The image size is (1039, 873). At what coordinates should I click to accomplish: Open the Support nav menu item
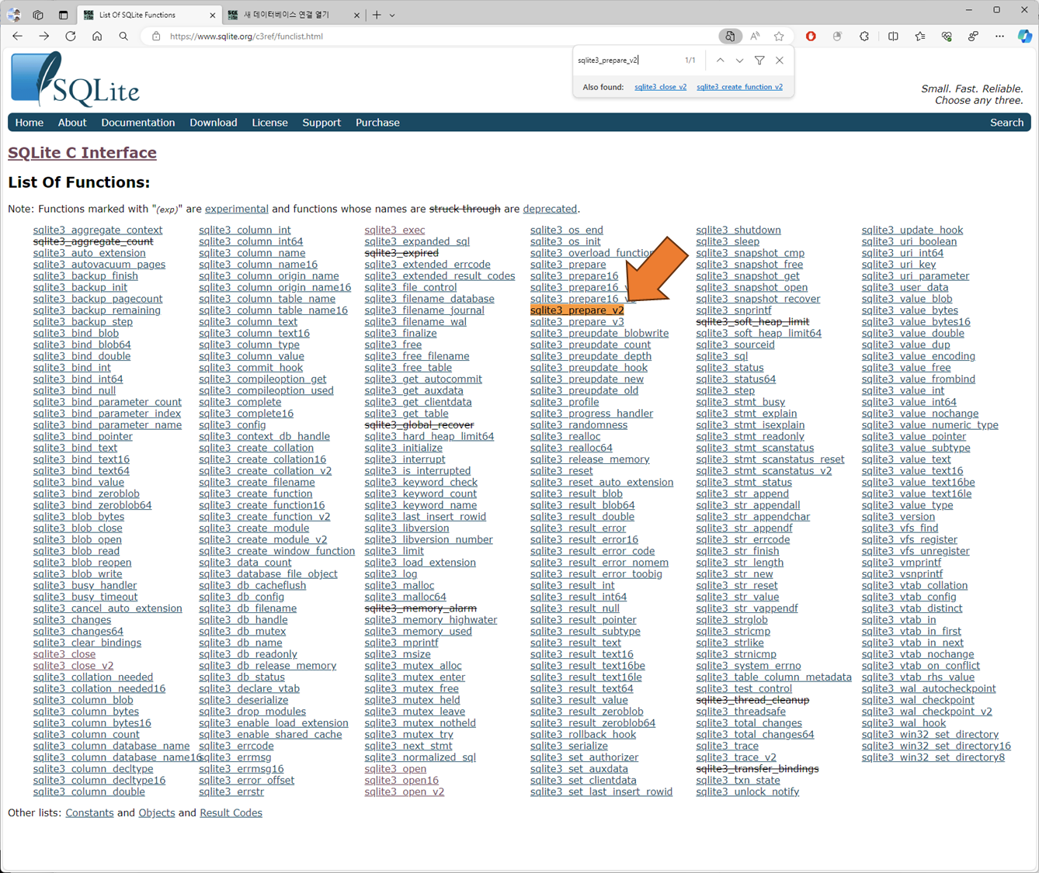pos(321,123)
